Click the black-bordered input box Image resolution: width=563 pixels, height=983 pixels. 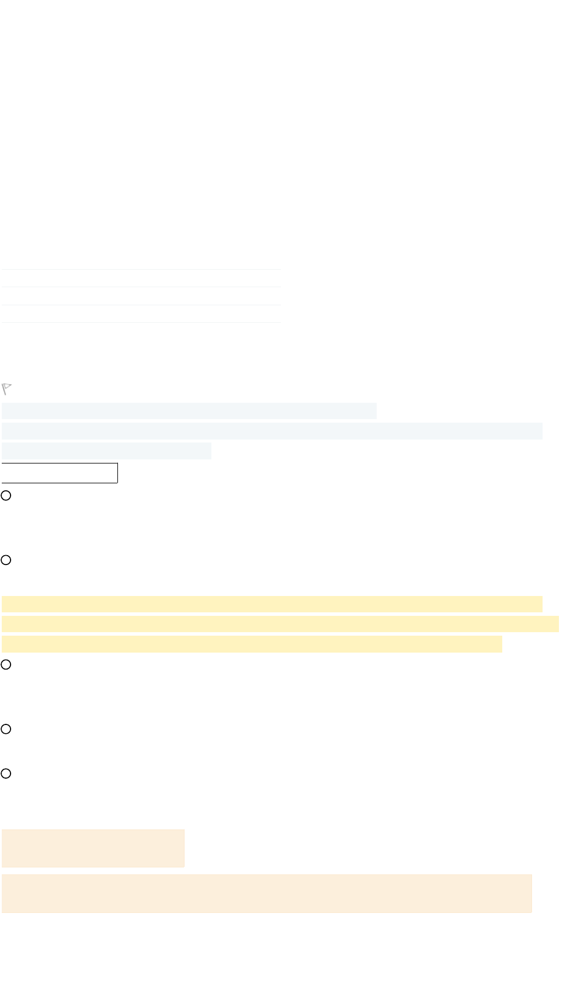tap(60, 473)
